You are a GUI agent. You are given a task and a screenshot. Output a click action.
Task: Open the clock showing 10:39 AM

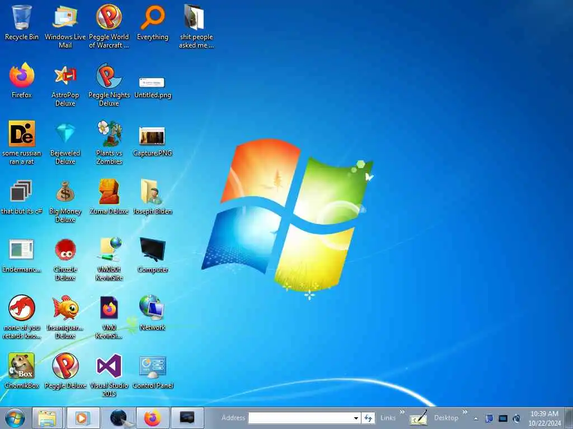pyautogui.click(x=544, y=418)
